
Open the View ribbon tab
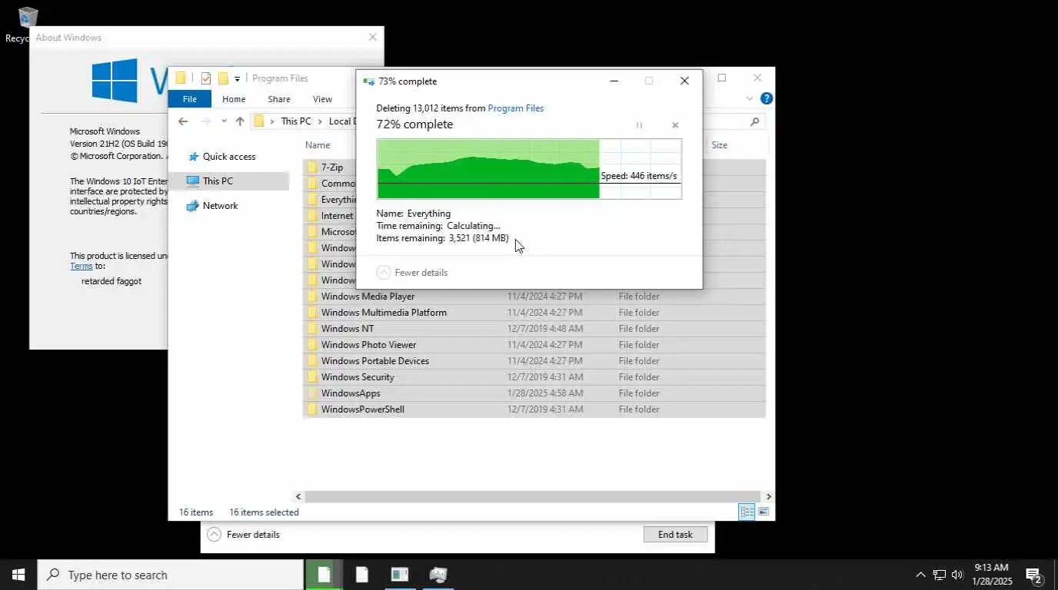pos(322,99)
